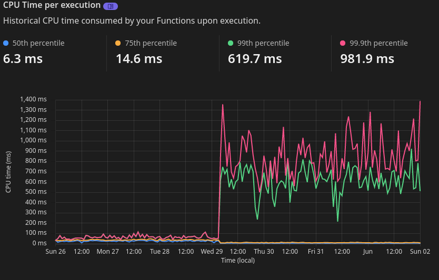Click the 6.3 ms value

23,59
